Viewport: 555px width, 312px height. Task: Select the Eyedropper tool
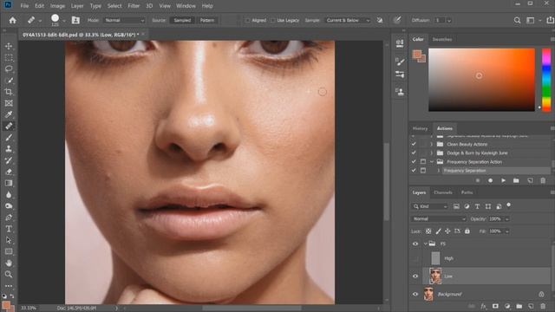[x=9, y=114]
